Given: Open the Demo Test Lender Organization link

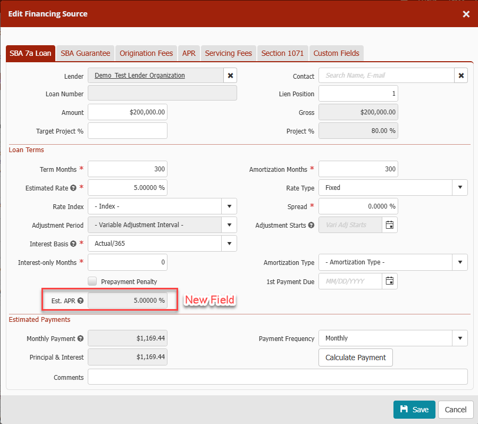Looking at the screenshot, I should (x=140, y=76).
